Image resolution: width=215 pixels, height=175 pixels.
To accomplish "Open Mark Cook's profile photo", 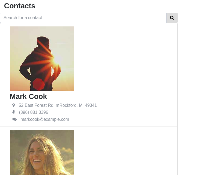I will coord(42,59).
